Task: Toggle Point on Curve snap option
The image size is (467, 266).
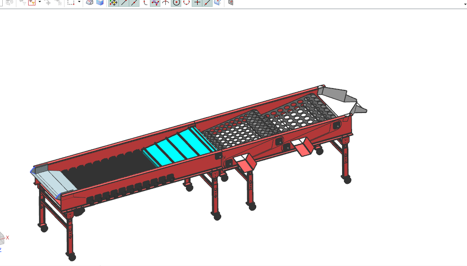Action: click(208, 3)
